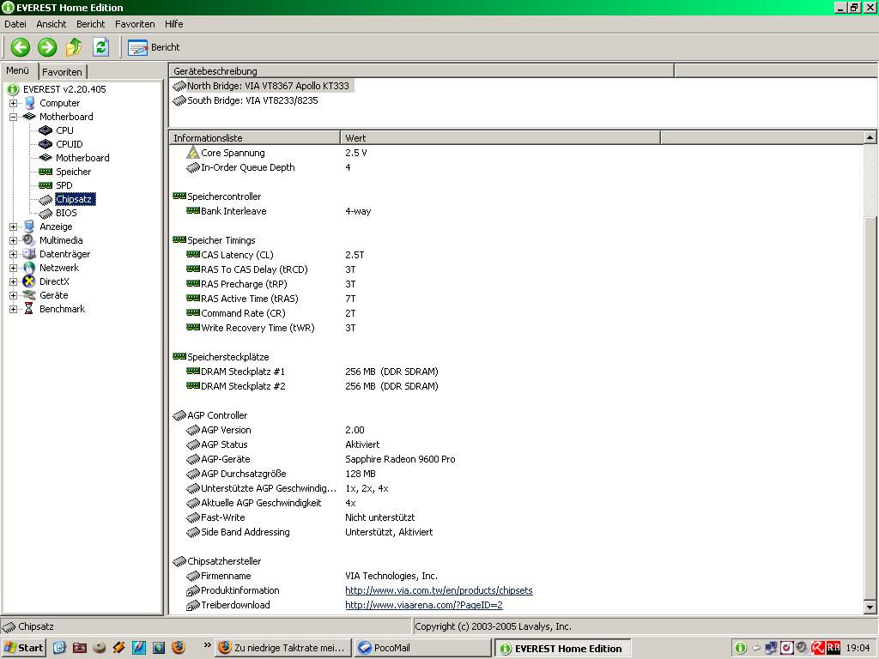Click the green Back arrow toolbar button
The image size is (879, 659).
(x=21, y=47)
